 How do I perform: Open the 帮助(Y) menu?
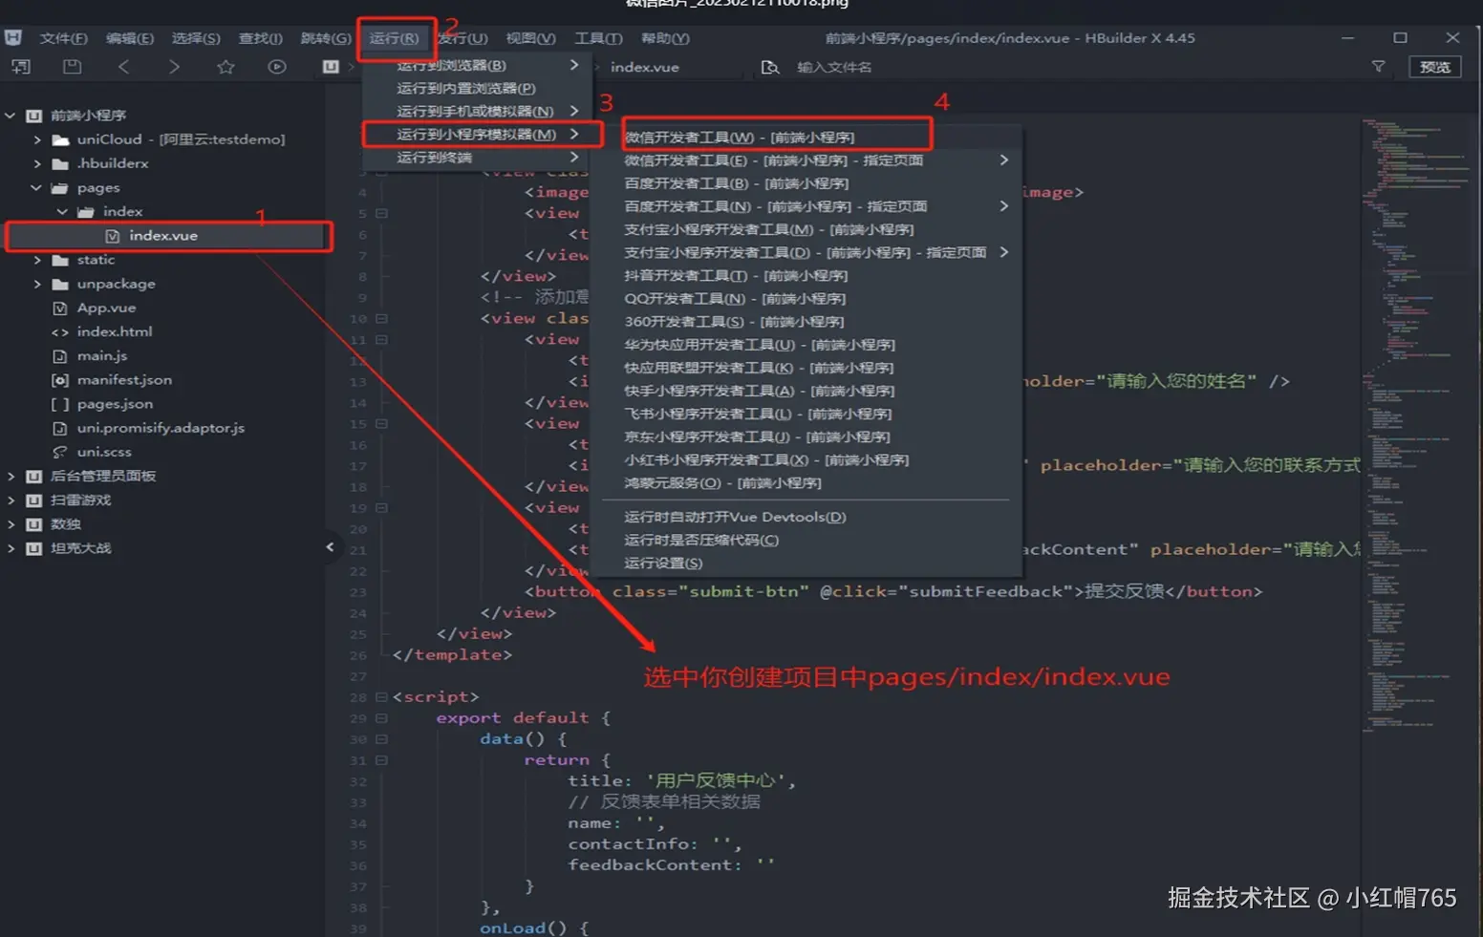pyautogui.click(x=665, y=38)
